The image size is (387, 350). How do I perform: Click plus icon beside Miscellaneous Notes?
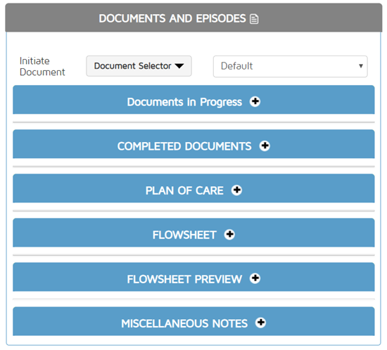click(x=260, y=323)
